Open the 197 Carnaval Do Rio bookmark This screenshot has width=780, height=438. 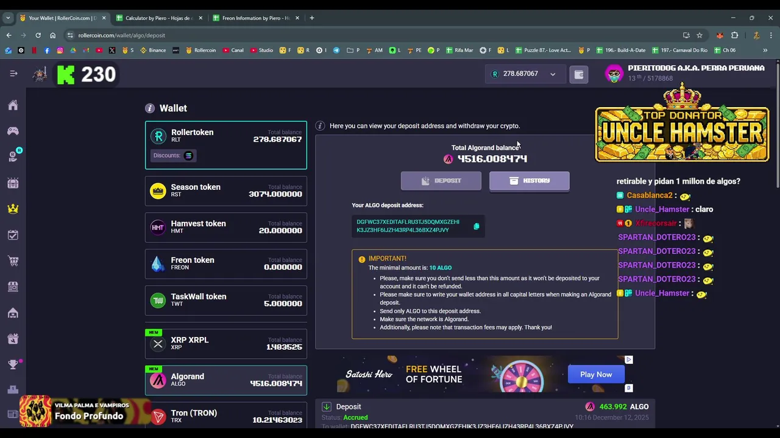[679, 50]
